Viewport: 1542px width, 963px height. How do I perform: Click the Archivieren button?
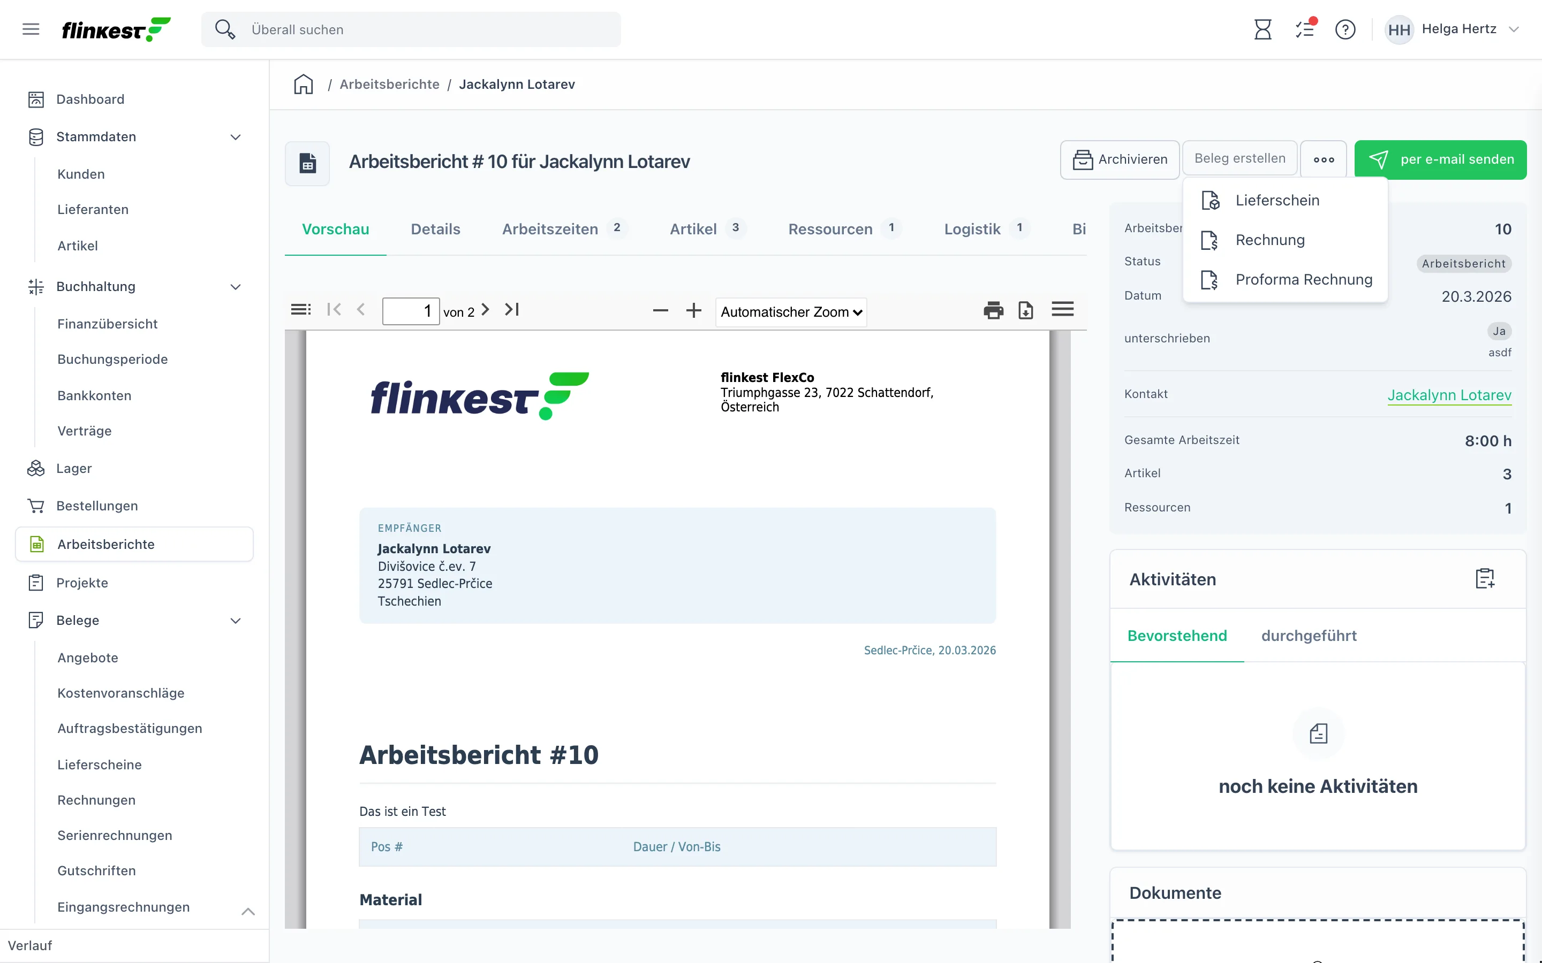[1120, 159]
